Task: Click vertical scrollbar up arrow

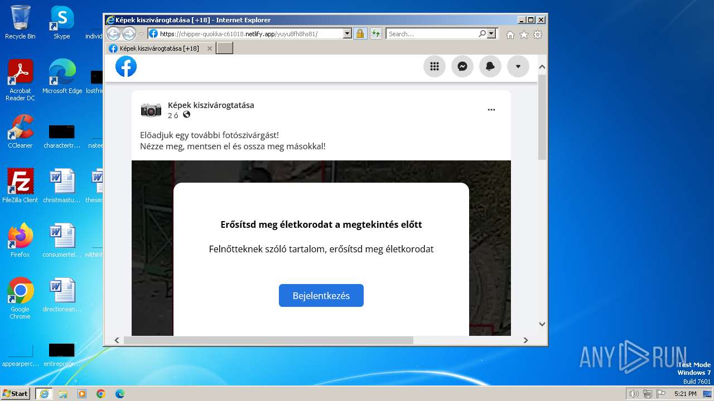Action: click(x=542, y=67)
